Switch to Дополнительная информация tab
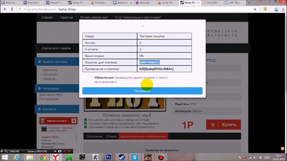Screen dimensions: 287x161 coord(143,136)
